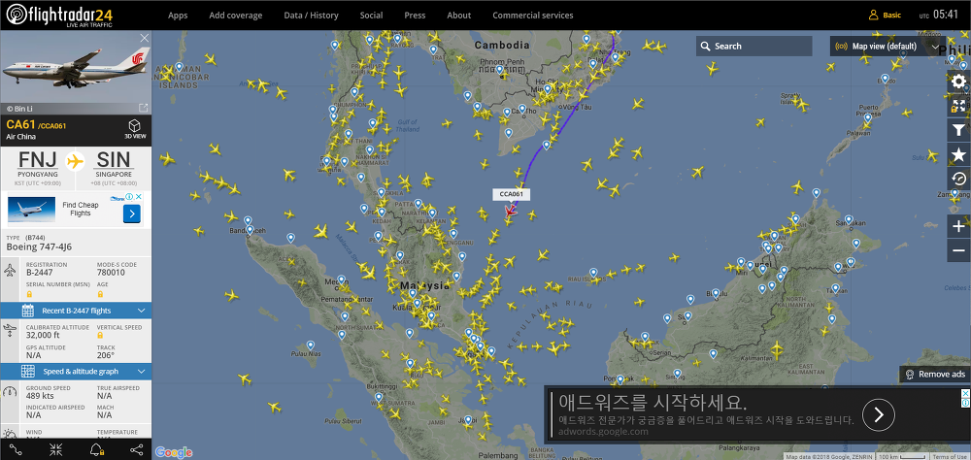Toggle fullscreen map icon
This screenshot has height=460, width=971.
(958, 106)
